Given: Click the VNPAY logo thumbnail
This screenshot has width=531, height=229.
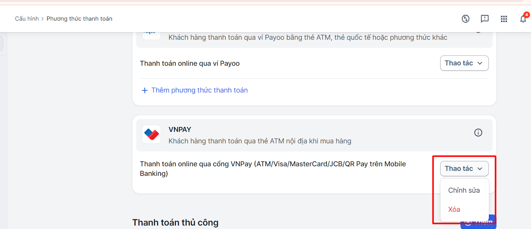Looking at the screenshot, I should (151, 134).
